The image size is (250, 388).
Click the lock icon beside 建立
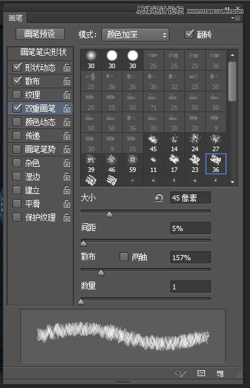(x=67, y=190)
